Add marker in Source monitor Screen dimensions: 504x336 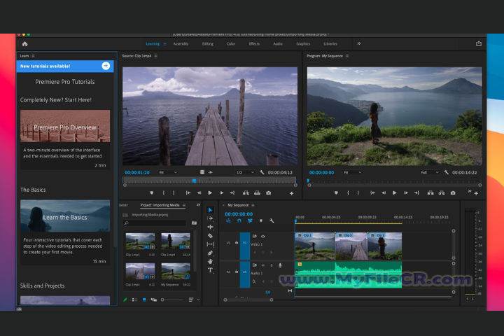[152, 193]
